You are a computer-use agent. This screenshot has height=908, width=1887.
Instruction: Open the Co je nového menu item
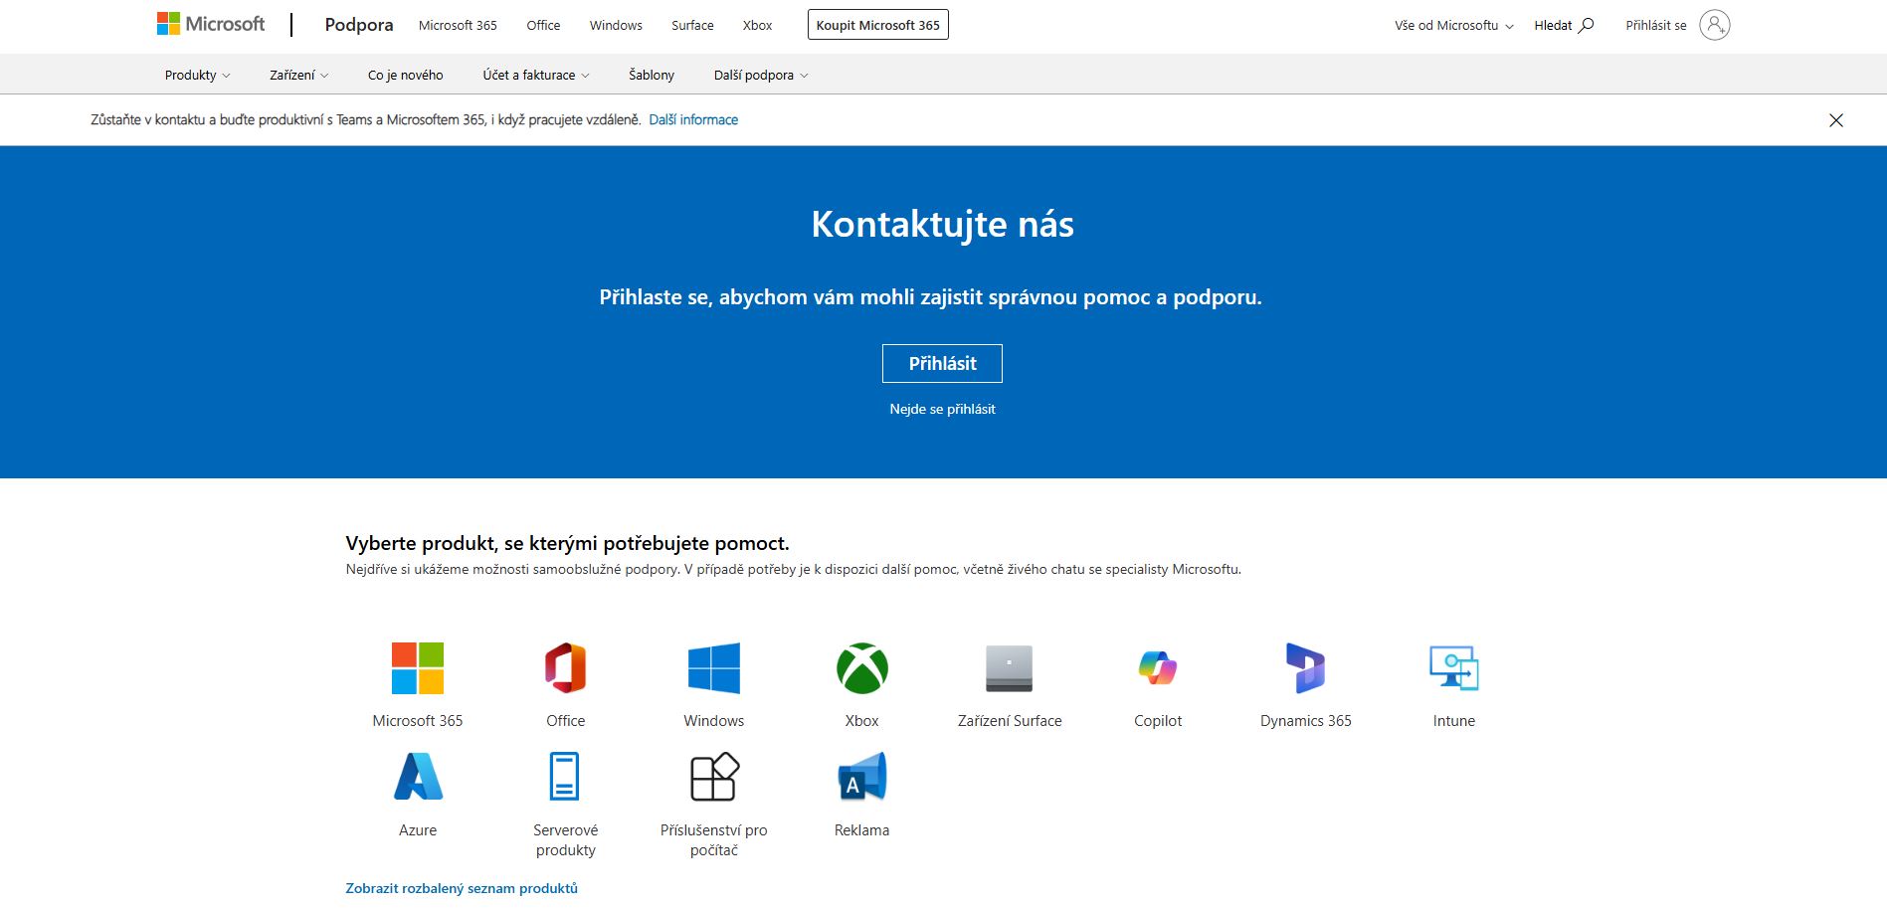coord(405,75)
